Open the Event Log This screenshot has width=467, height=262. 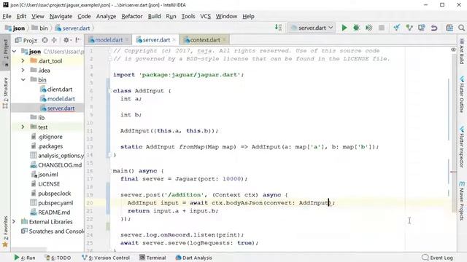(438, 258)
